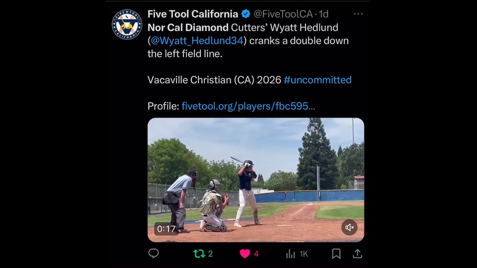Image resolution: width=477 pixels, height=268 pixels.
Task: Expand the three-dot more options menu
Action: pyautogui.click(x=358, y=14)
